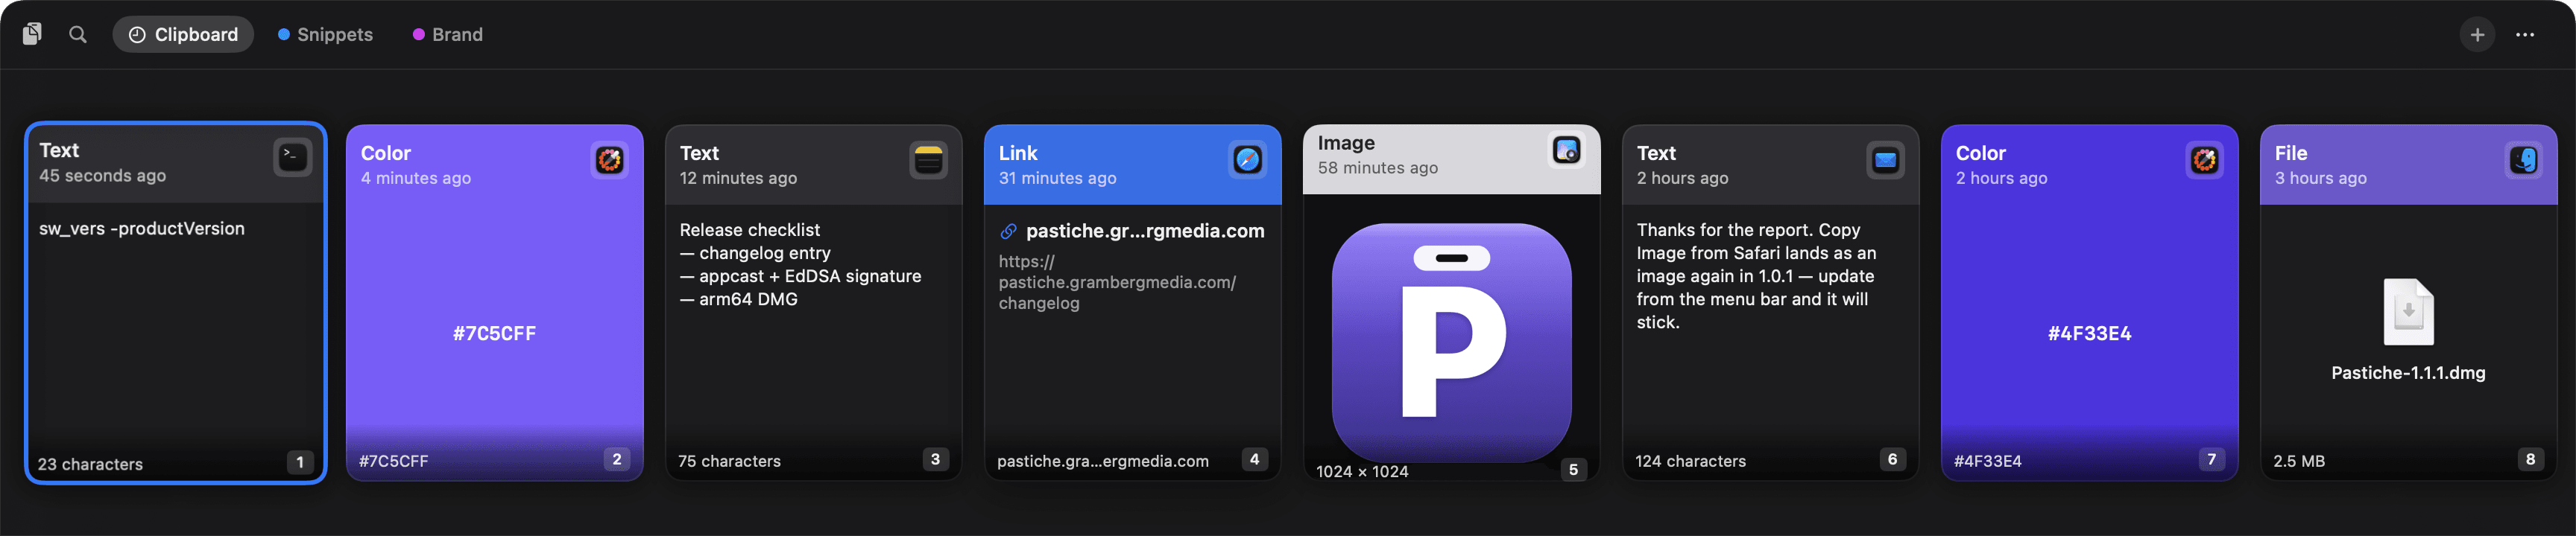Switch to the Clipboard tab
2576x536 pixels.
tap(183, 35)
